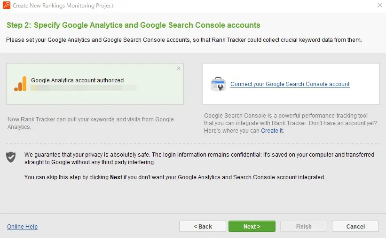
Task: Remove the authorized Google Analytics account
Action: 178,69
